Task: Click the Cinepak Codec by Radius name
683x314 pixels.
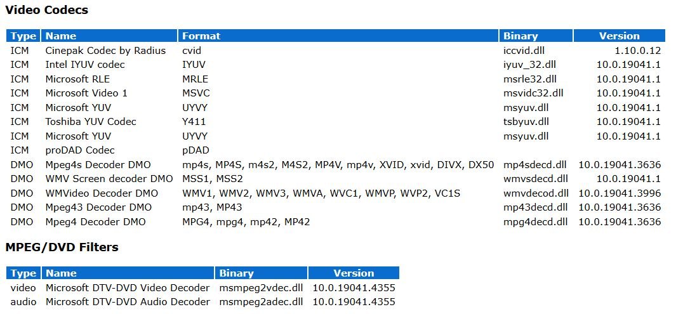Action: tap(105, 51)
